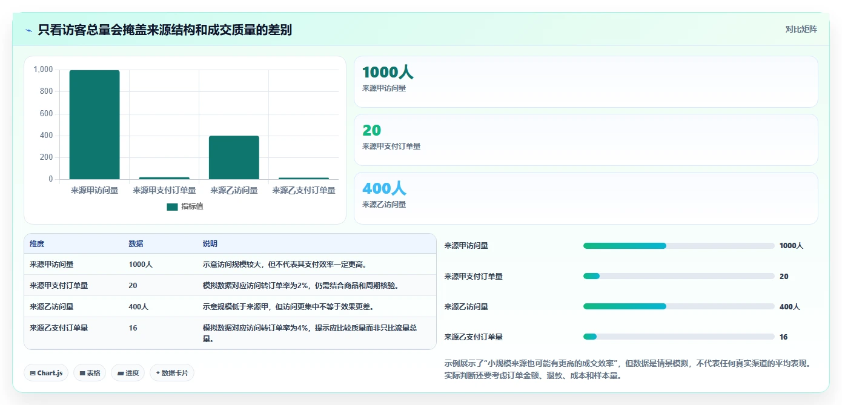Click the 来源乙访问量 x-axis label in chart
This screenshot has height=405, width=842.
click(x=234, y=190)
